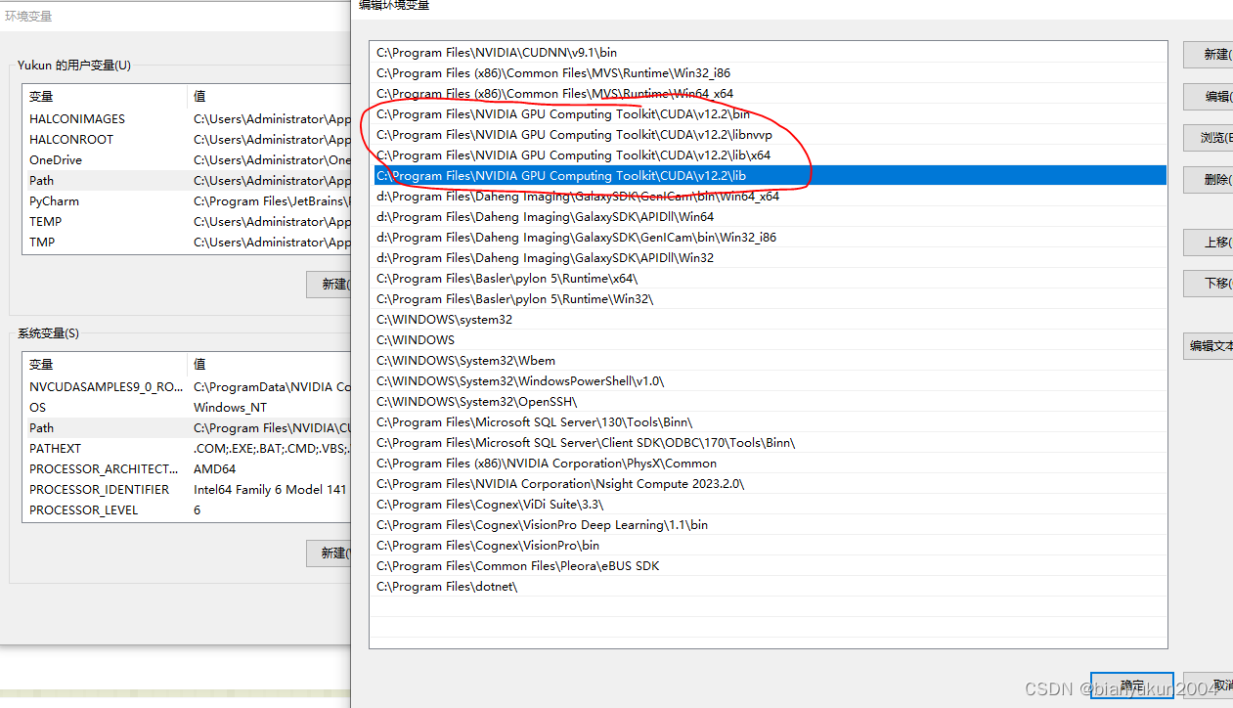The image size is (1233, 708).
Task: Select the Nsight Compute 2023.2.0\ entry
Action: coord(769,484)
